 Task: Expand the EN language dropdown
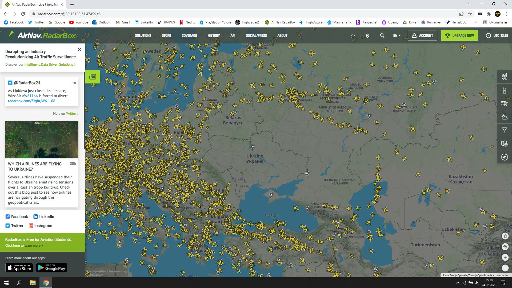397,35
